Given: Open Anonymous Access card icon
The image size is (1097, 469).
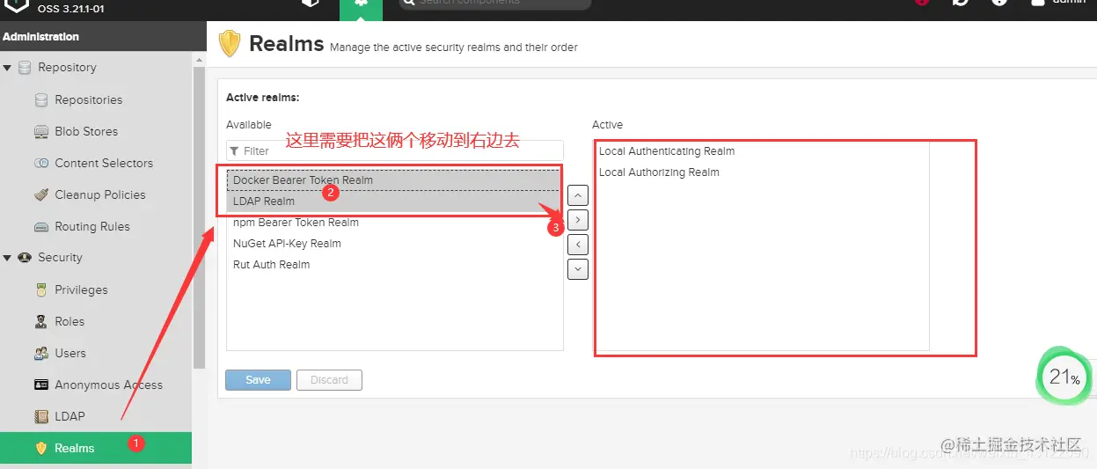Looking at the screenshot, I should pyautogui.click(x=41, y=385).
